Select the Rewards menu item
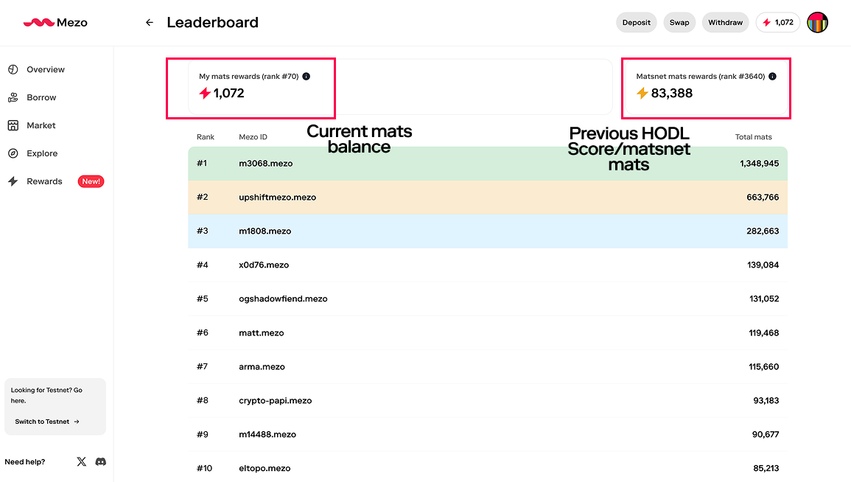The height and width of the screenshot is (482, 851). tap(44, 181)
